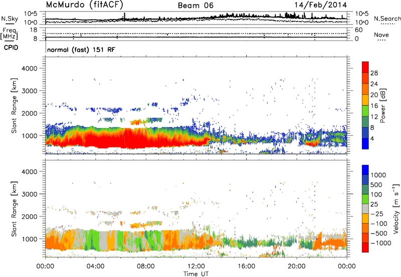The image size is (401, 277).
Task: Click the velocity colorbar value 500
Action: (x=376, y=185)
